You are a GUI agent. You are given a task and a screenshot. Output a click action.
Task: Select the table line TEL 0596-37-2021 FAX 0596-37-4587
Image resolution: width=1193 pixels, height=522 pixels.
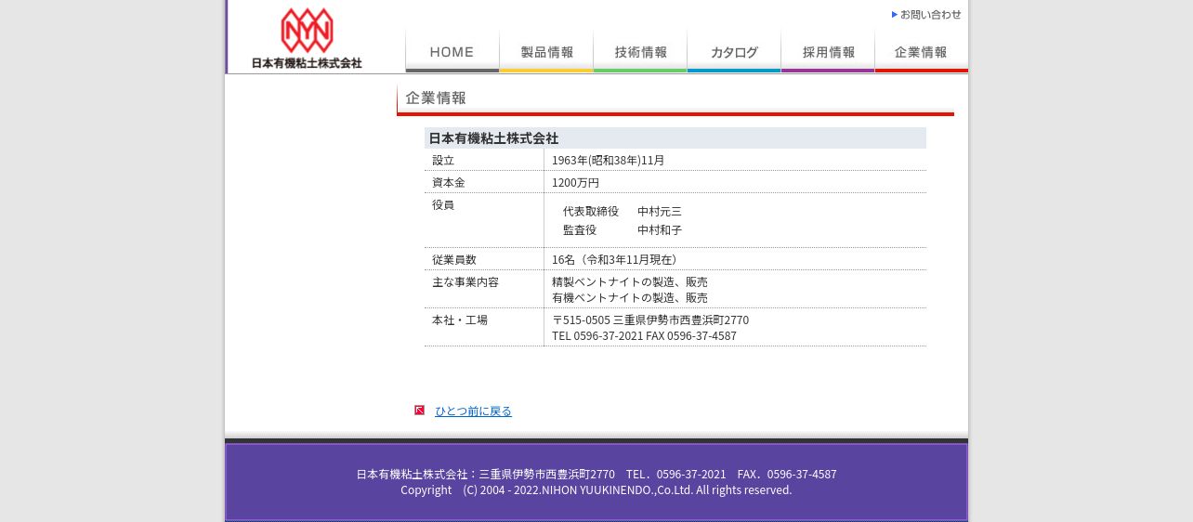click(644, 335)
